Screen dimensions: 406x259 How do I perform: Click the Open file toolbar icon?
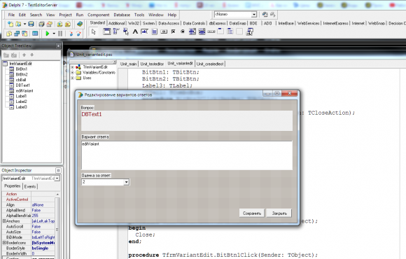click(18, 24)
